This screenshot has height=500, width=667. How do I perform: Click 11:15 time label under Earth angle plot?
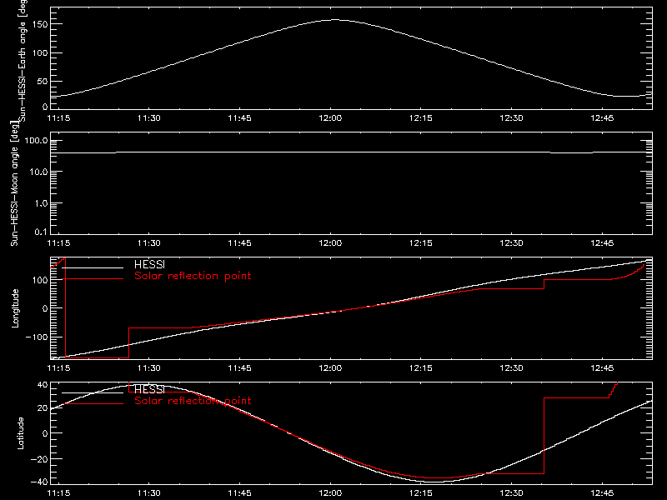click(58, 118)
